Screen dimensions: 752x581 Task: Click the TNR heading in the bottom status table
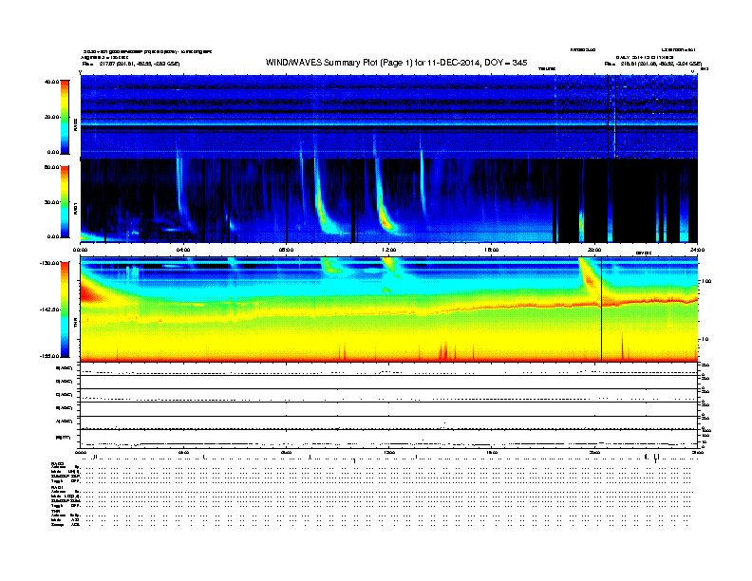click(x=55, y=511)
